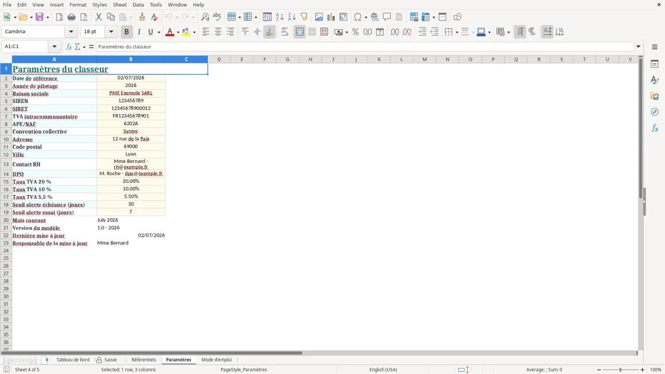665x374 pixels.
Task: Clear direct formatting
Action: click(155, 17)
